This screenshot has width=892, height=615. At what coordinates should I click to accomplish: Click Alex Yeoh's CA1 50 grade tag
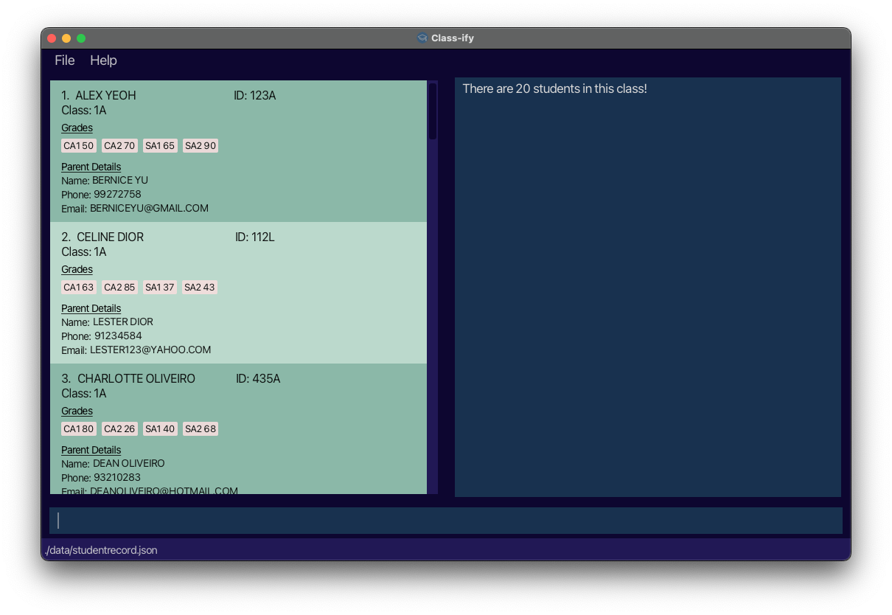pyautogui.click(x=79, y=146)
